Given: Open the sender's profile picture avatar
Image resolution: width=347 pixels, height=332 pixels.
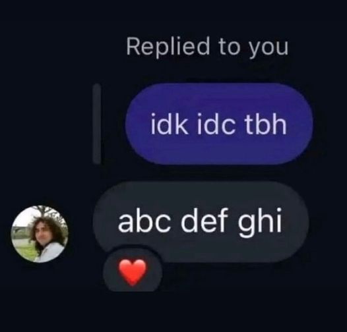Looking at the screenshot, I should pos(40,234).
